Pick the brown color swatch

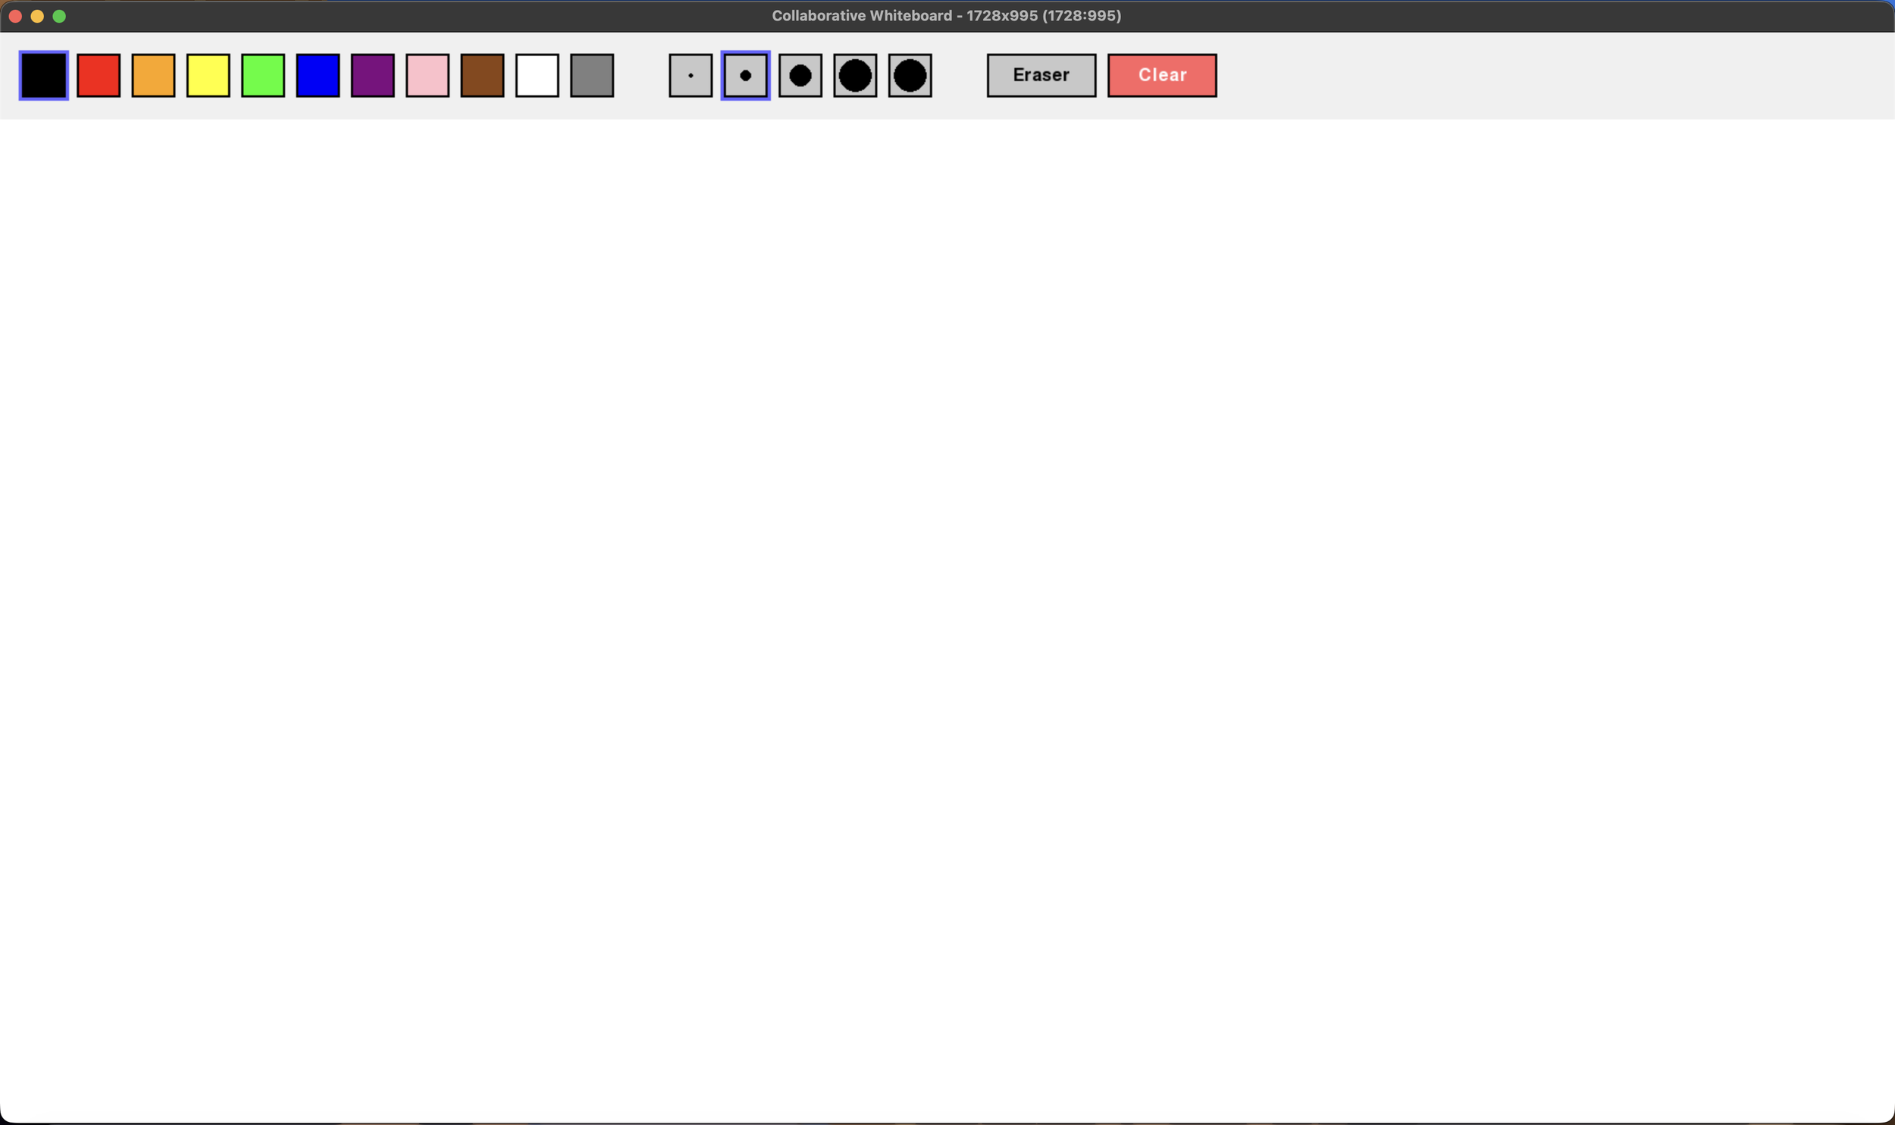pyautogui.click(x=482, y=75)
